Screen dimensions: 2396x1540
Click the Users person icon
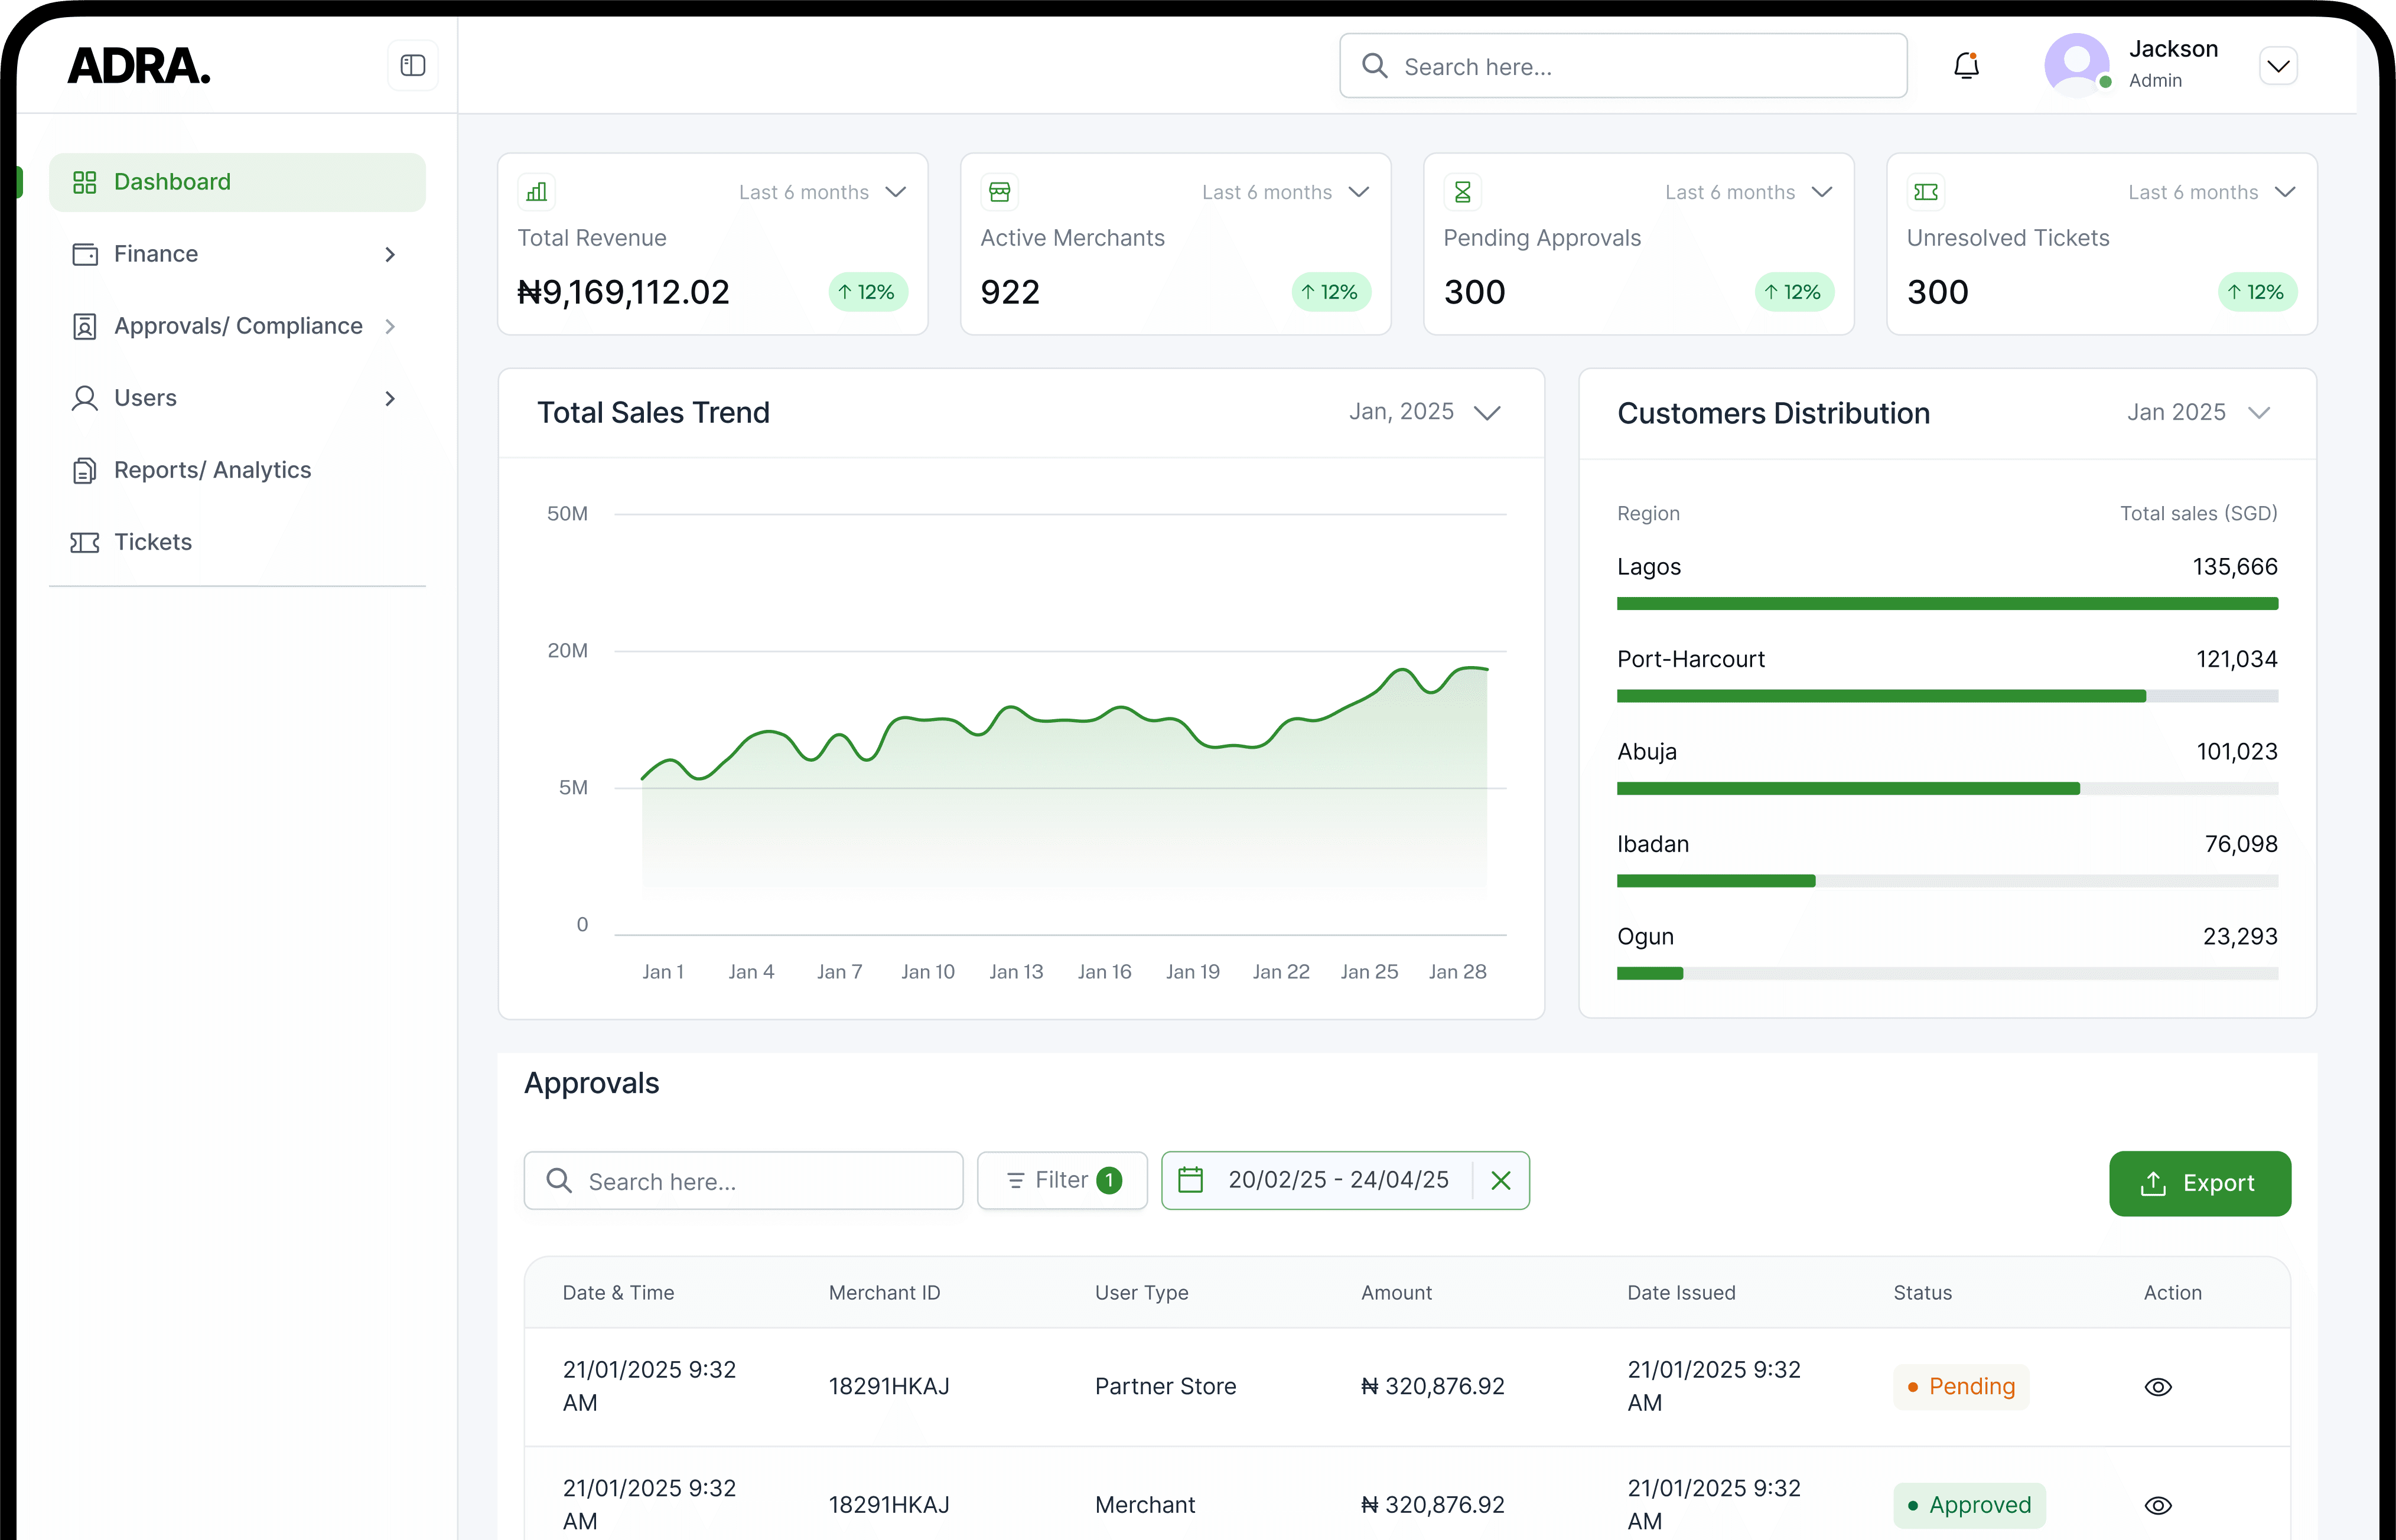click(x=85, y=398)
